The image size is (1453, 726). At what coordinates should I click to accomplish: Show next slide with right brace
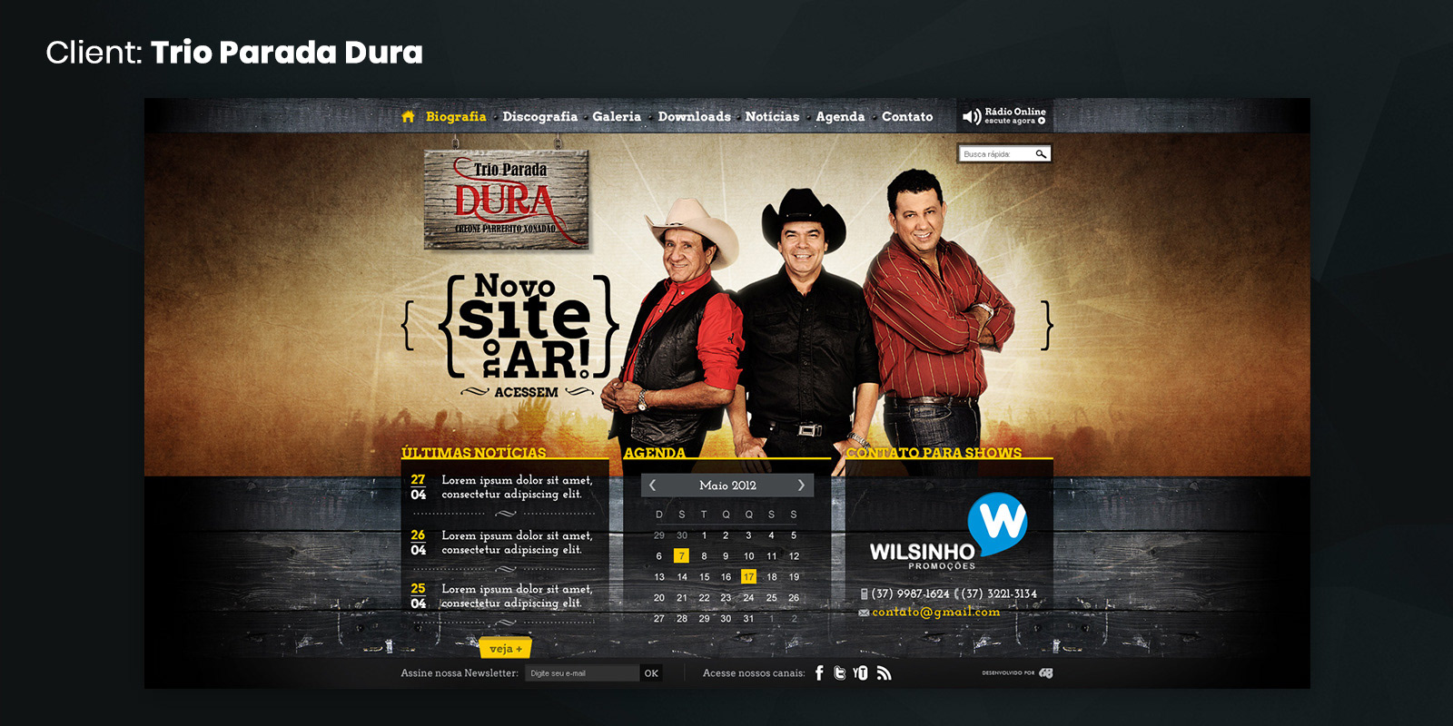click(1047, 326)
